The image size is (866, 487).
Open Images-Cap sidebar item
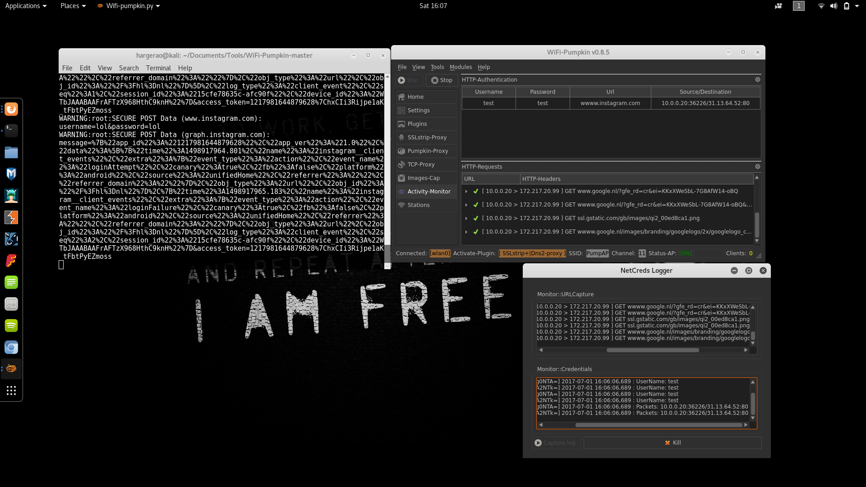pos(426,178)
